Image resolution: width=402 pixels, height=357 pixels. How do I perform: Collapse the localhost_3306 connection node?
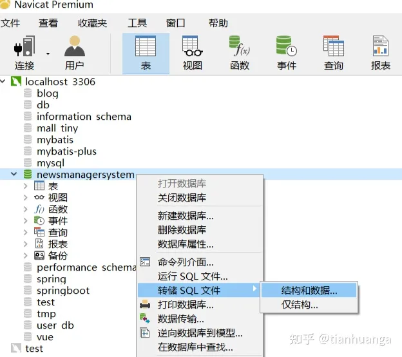3,82
